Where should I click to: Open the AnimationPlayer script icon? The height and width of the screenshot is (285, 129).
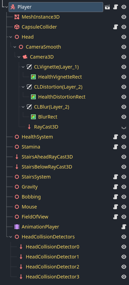(124, 227)
